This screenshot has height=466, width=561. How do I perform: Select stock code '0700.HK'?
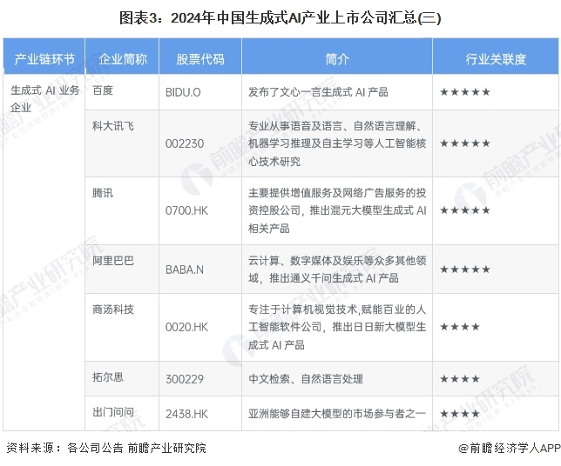point(186,210)
